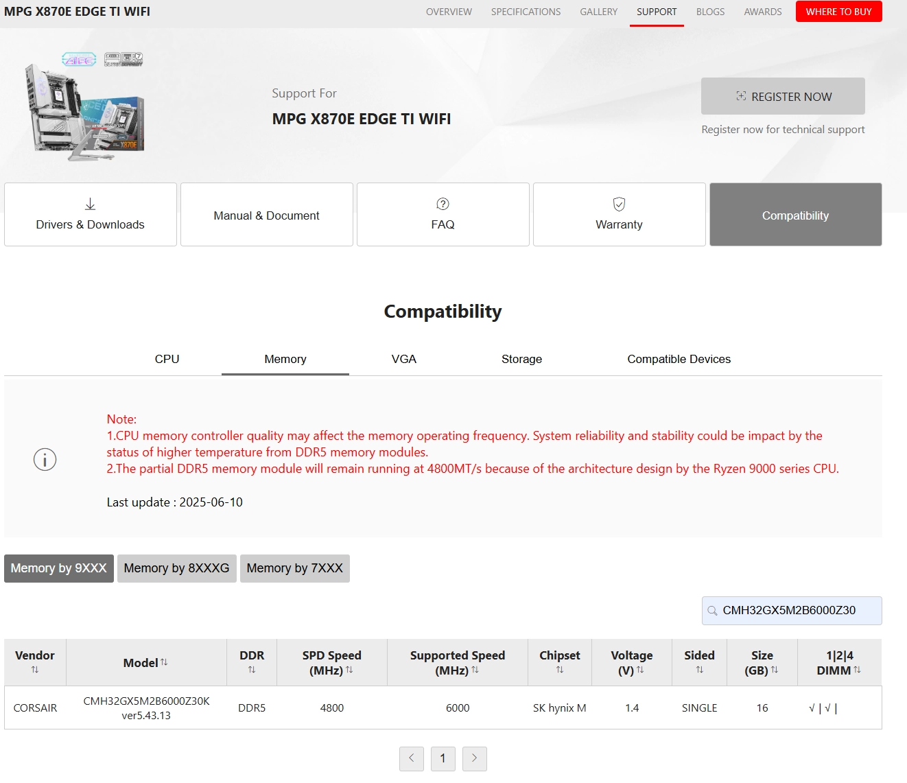907x783 pixels.
Task: Switch to the Storage compatibility tab
Action: (x=521, y=359)
